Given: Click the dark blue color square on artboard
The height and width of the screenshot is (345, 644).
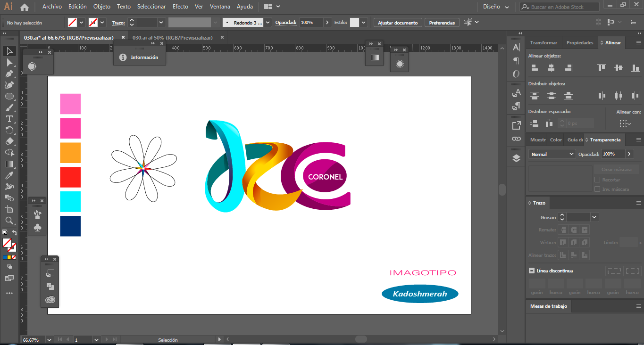Looking at the screenshot, I should [70, 226].
